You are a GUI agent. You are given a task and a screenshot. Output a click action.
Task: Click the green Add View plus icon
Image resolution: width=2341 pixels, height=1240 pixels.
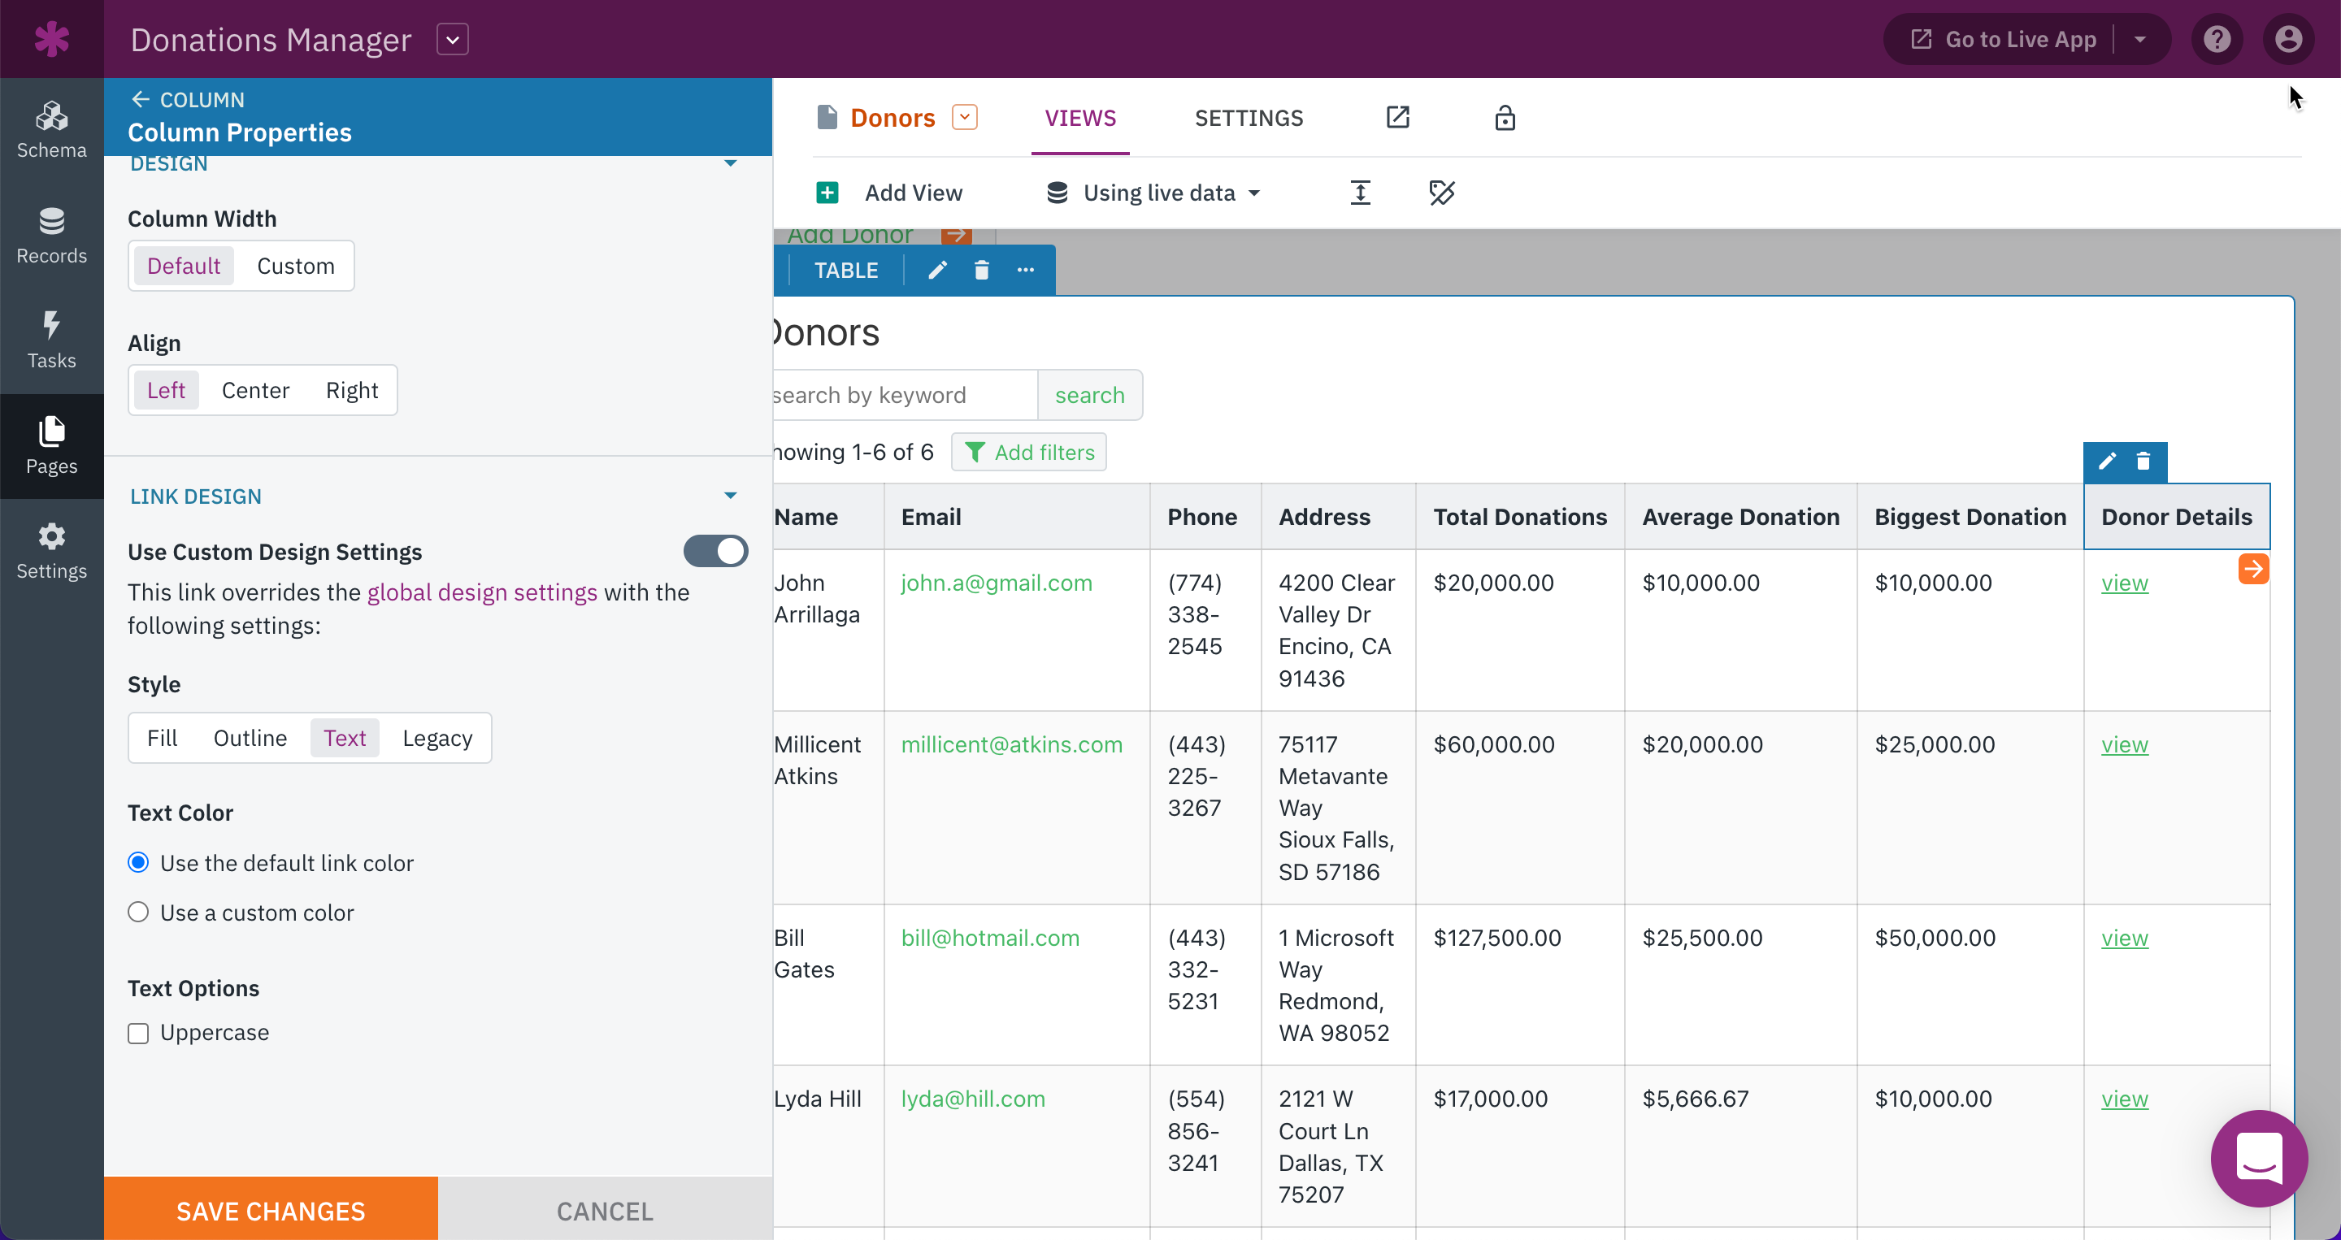827,193
